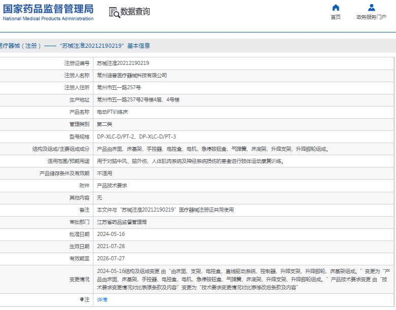Select the 变更情况 change description paragraph
Screen dimensions: 396x310
click(x=244, y=279)
